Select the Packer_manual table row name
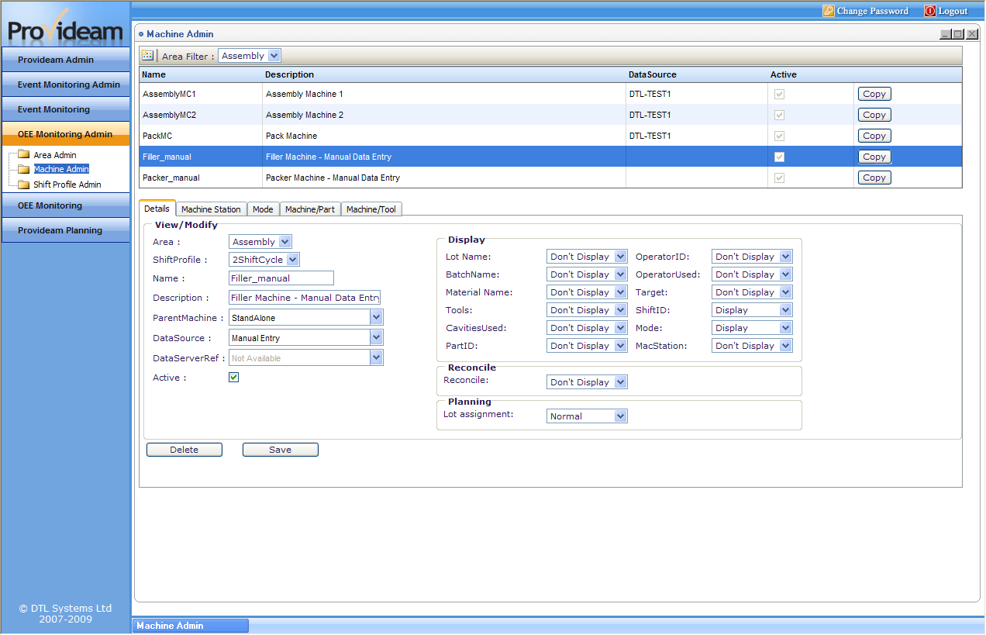 [x=171, y=178]
